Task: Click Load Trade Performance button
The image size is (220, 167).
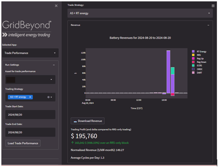Action: [x=23, y=143]
